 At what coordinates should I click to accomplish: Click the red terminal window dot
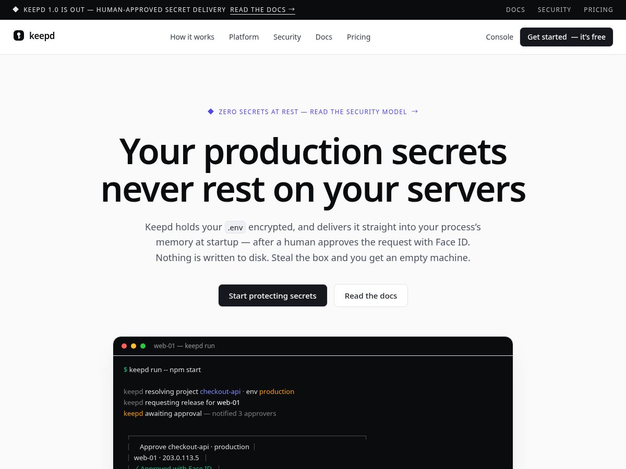[124, 346]
